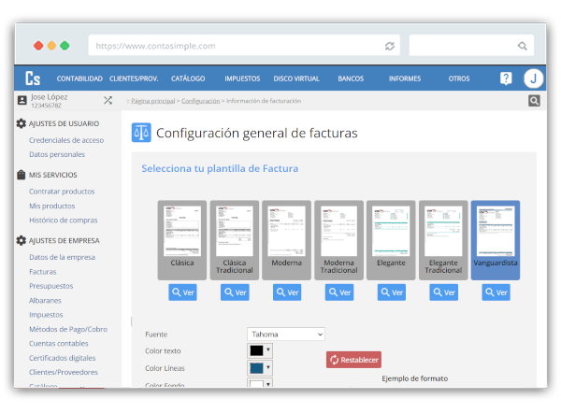The width and height of the screenshot is (561, 413).
Task: Open the Fuente Tahoma dropdown
Action: coord(286,334)
